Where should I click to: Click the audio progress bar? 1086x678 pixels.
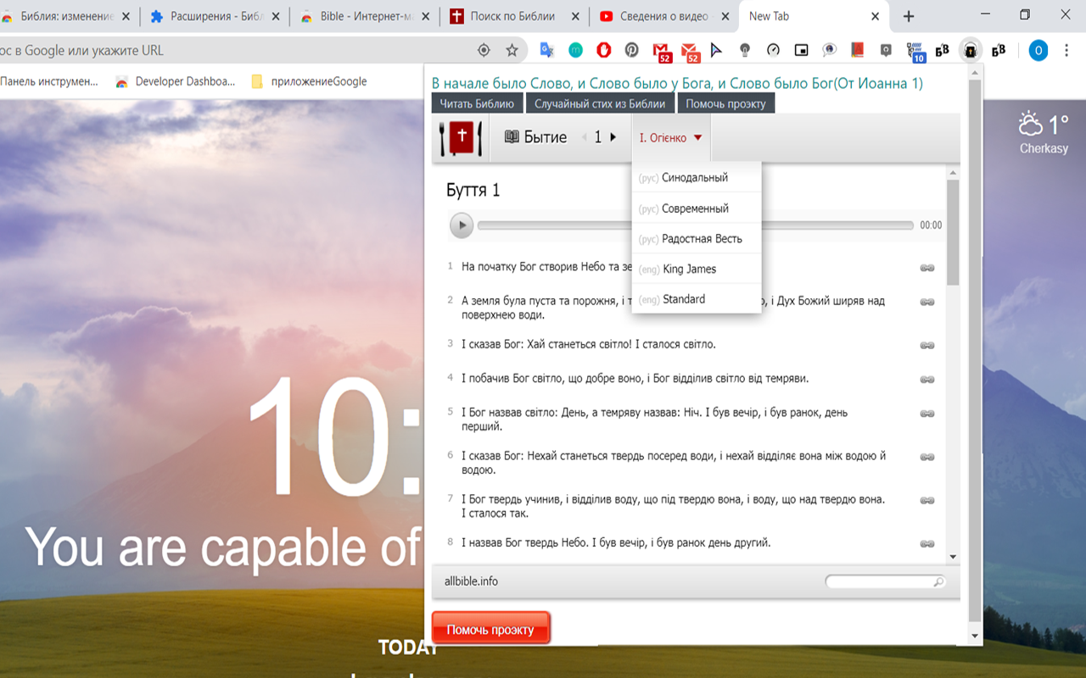695,225
